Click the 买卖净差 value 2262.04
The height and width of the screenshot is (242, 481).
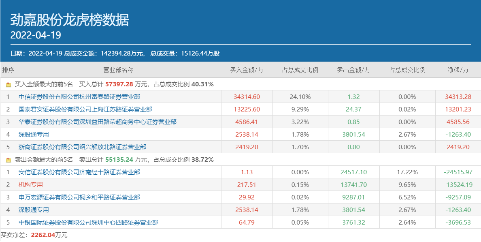coord(43,235)
